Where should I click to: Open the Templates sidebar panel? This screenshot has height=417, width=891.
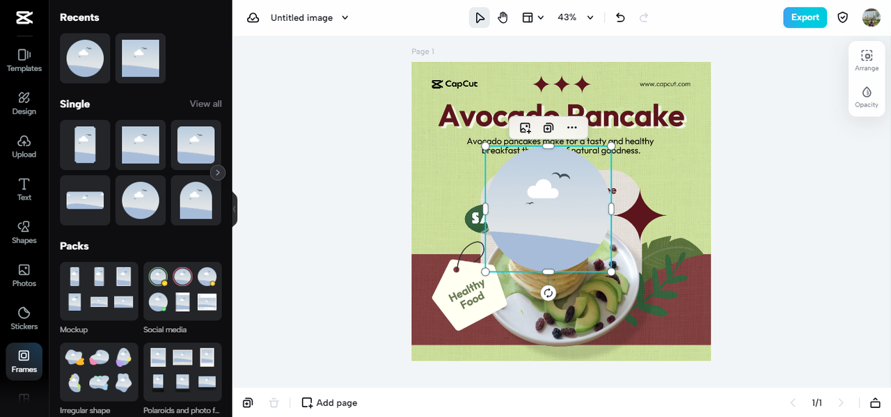tap(24, 60)
